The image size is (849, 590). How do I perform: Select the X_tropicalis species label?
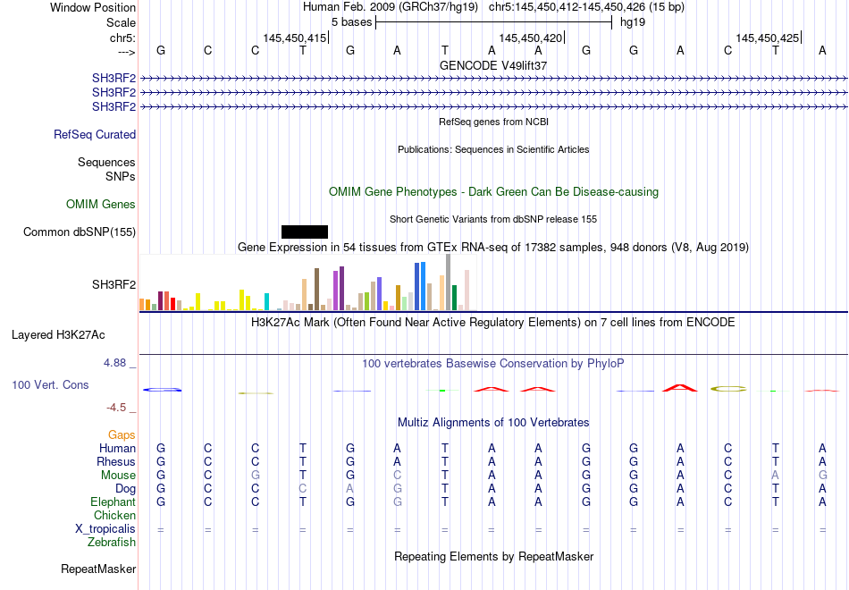pos(105,529)
